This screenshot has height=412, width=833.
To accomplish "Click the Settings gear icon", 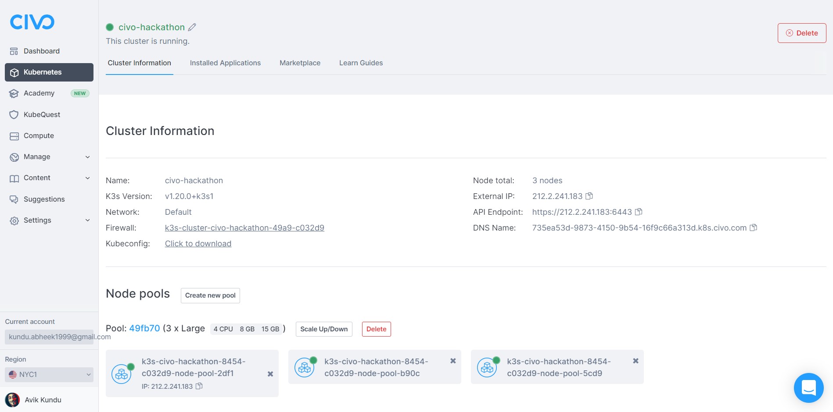I will (x=14, y=220).
